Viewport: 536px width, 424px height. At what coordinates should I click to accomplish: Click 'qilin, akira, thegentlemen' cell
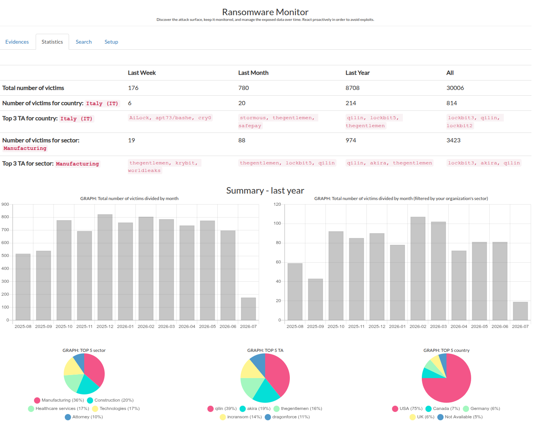pos(390,163)
